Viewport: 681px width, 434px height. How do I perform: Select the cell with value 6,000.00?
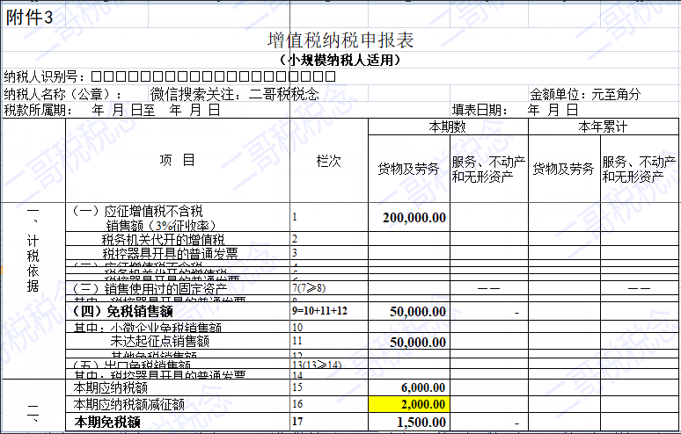coord(408,387)
